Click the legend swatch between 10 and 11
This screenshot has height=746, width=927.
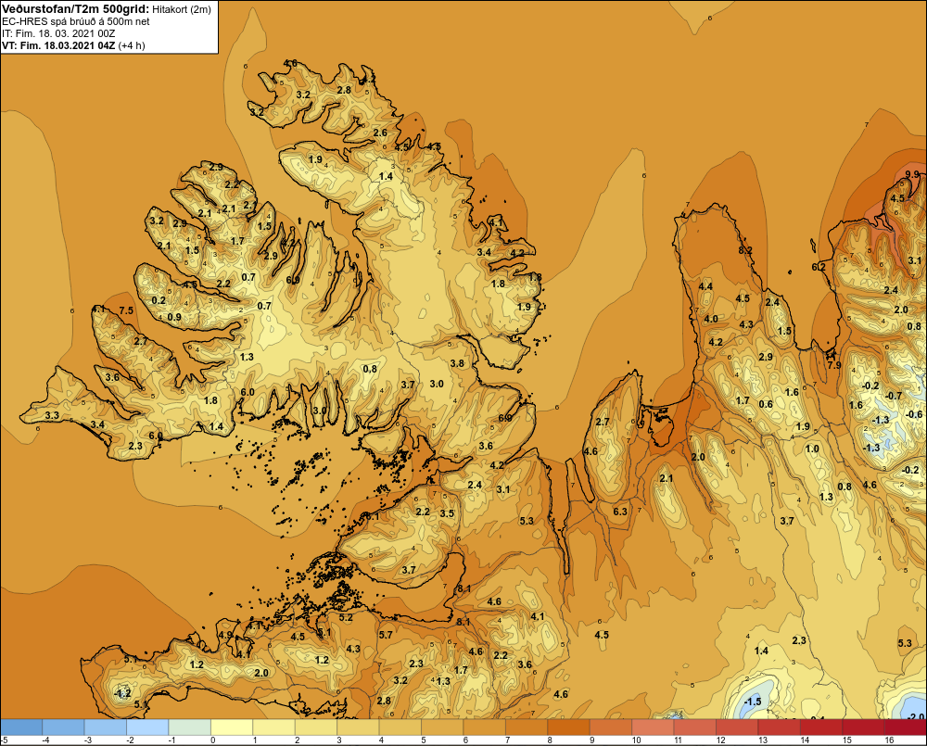(653, 727)
